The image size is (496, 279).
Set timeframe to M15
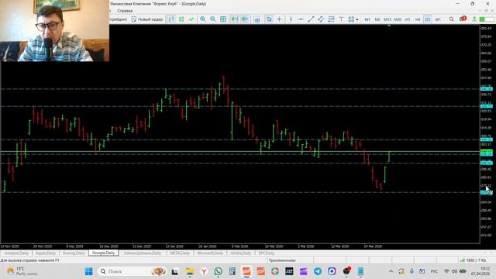pos(387,19)
